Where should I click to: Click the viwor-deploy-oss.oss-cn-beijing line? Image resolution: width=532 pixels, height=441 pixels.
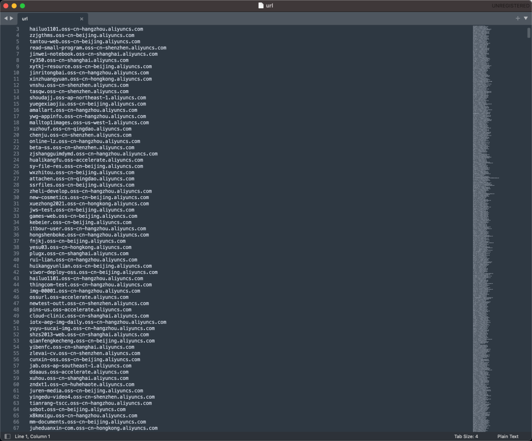pyautogui.click(x=93, y=272)
